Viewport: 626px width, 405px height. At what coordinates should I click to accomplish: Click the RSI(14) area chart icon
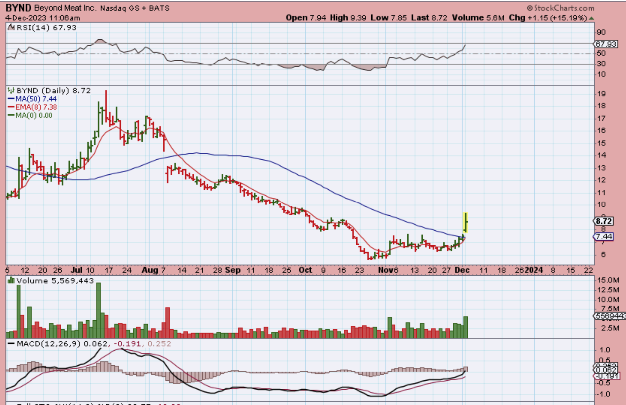[11, 27]
